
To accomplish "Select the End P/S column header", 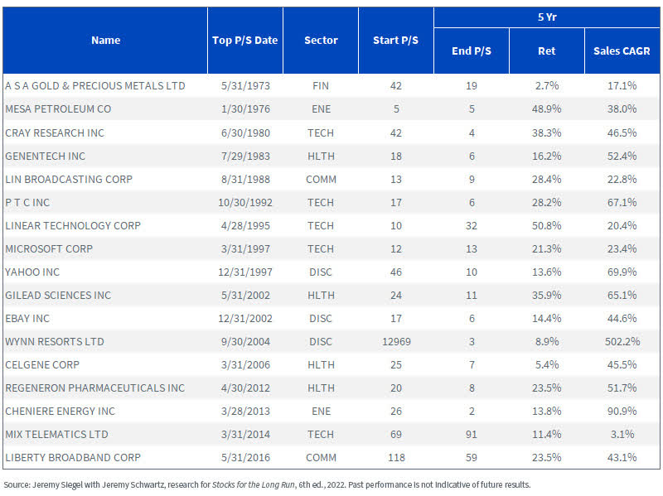I will [x=472, y=51].
